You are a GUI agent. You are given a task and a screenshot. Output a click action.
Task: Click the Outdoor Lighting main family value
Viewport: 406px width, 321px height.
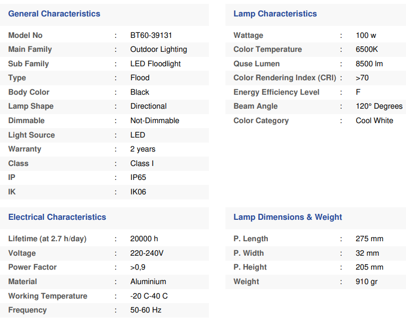159,49
